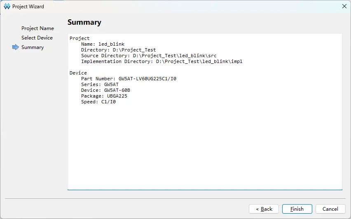This screenshot has width=351, height=219.
Task: Click the Part Number GW5AT-LV60UG225C1/I0 line
Action: click(129, 79)
